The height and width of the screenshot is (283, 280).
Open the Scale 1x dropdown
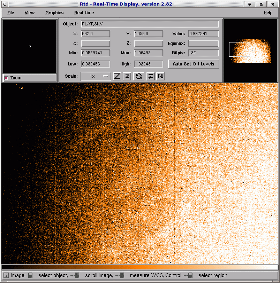point(96,76)
